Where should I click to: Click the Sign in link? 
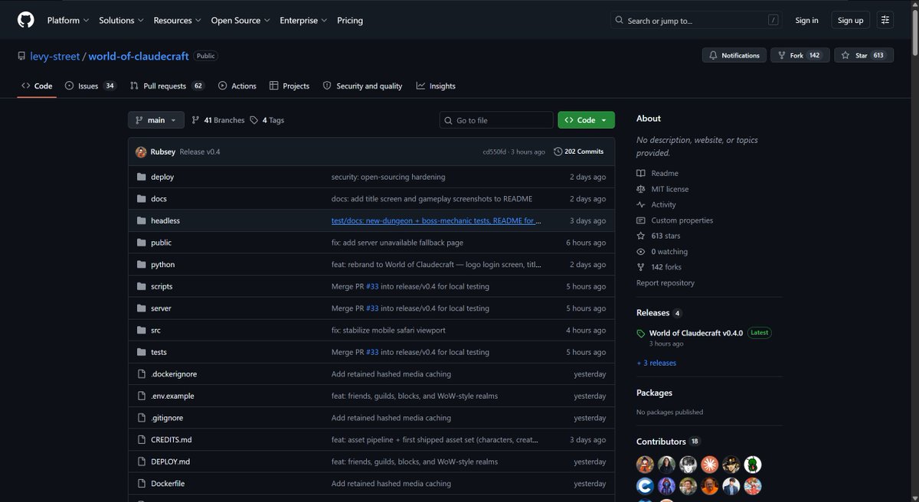pyautogui.click(x=806, y=21)
